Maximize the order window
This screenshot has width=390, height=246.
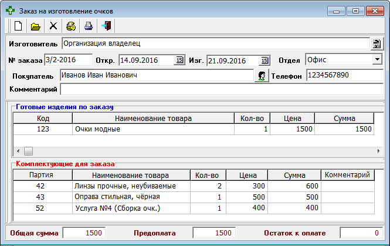(355, 11)
